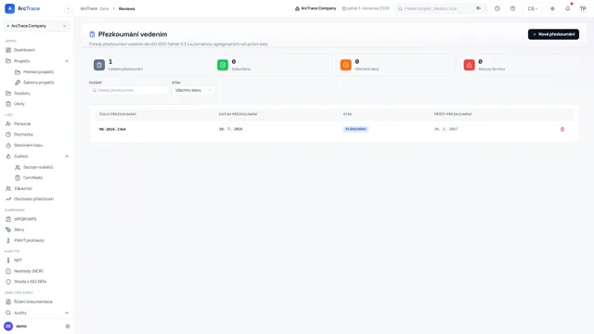The height and width of the screenshot is (334, 594).
Task: Click Nové přezkoumání button
Action: pos(553,34)
